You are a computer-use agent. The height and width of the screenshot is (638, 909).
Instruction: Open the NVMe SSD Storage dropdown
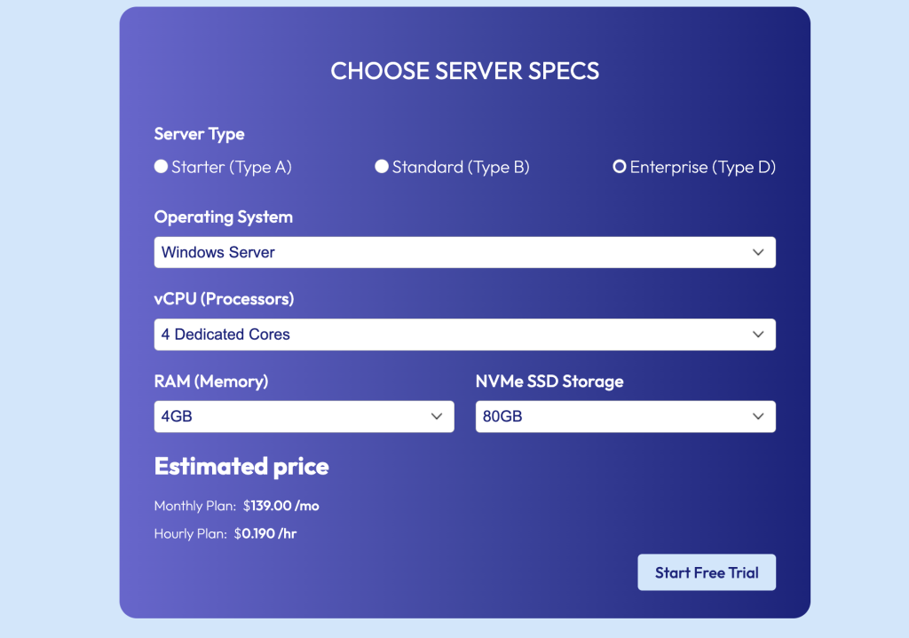625,416
